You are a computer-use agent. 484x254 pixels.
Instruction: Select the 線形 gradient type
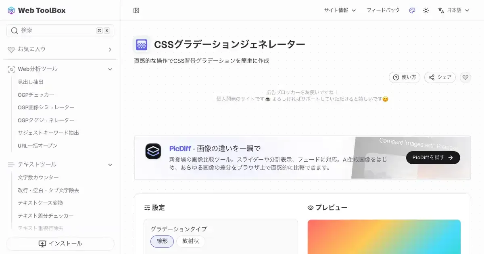162,242
